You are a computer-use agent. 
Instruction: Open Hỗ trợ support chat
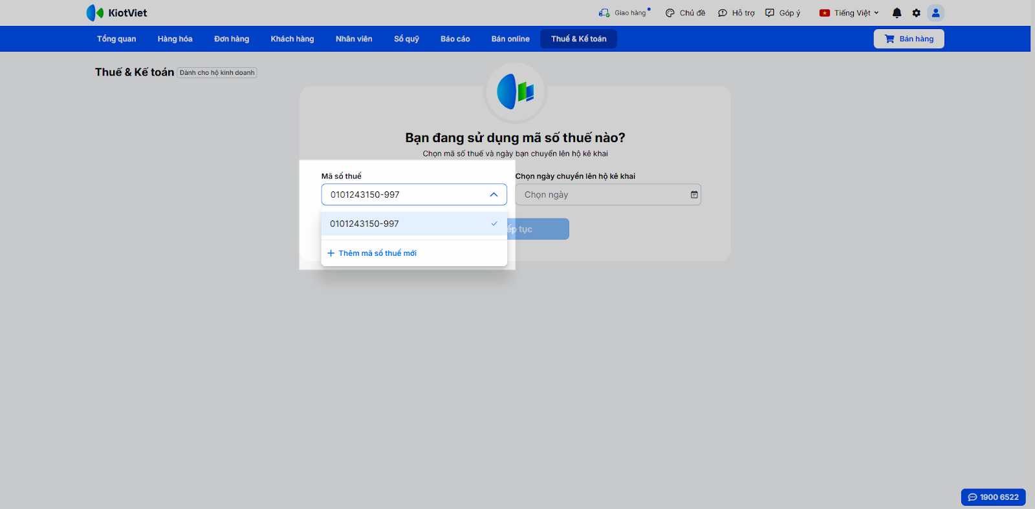[x=736, y=13]
